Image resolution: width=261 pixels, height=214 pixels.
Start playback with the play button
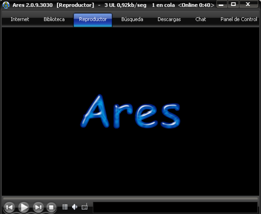[24, 207]
